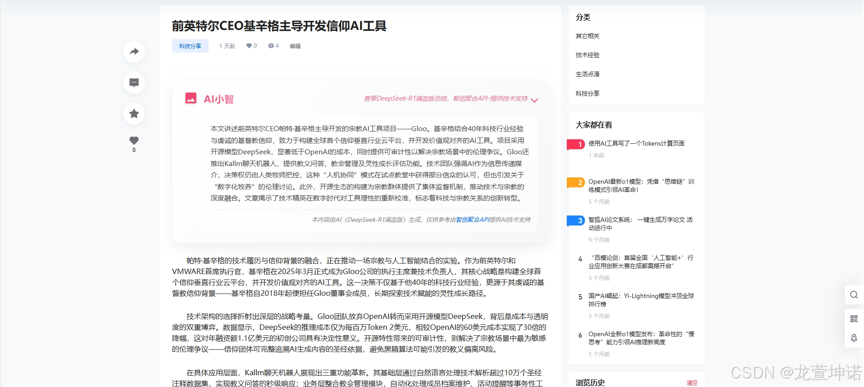Select the 其它相关 category
The height and width of the screenshot is (387, 864).
tap(587, 36)
